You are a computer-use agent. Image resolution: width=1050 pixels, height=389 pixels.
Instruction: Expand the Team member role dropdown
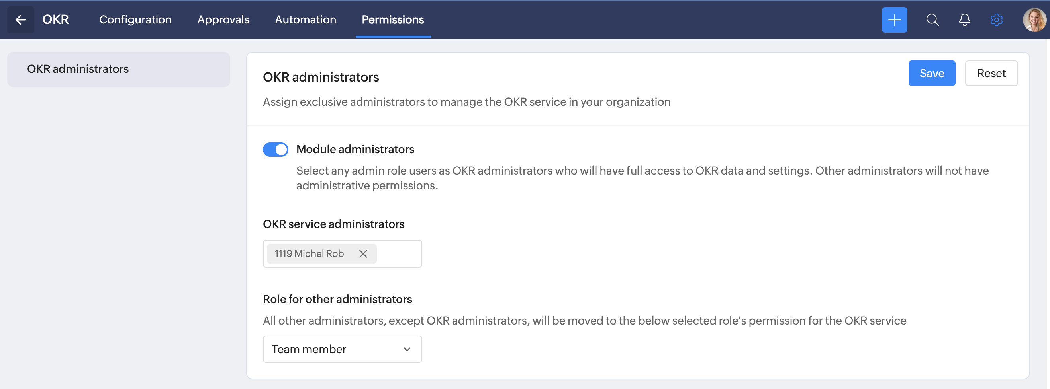(x=342, y=349)
